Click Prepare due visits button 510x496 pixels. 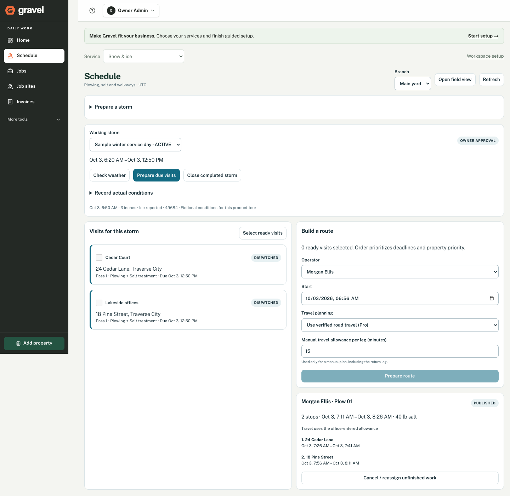coord(157,175)
